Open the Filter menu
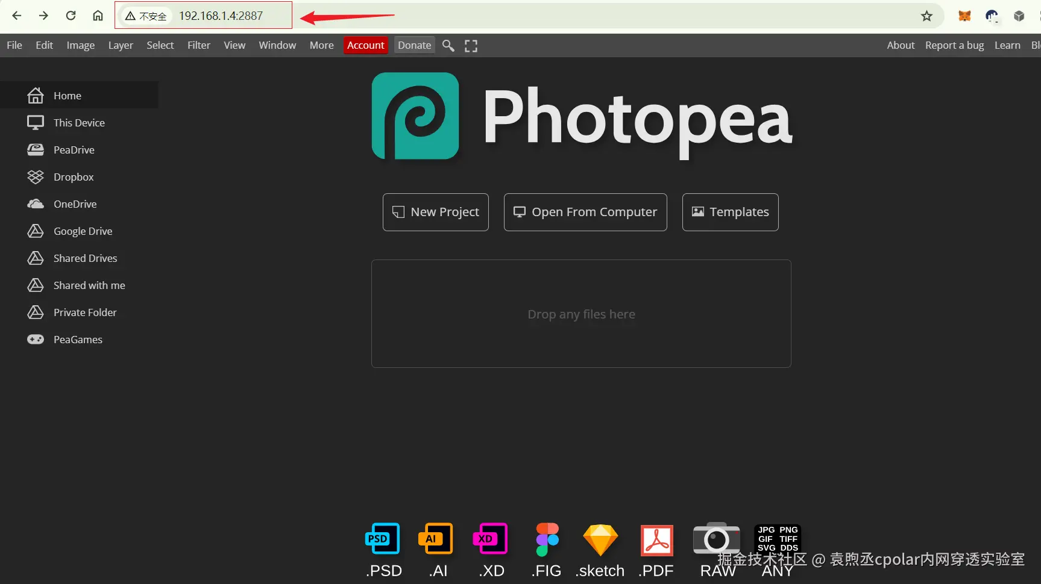 coord(199,45)
